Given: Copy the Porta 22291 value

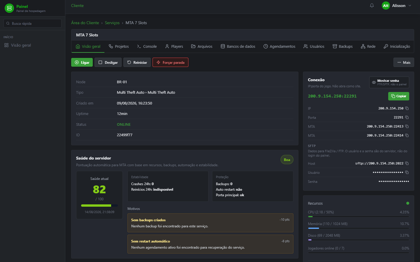Looking at the screenshot, I should click(407, 117).
